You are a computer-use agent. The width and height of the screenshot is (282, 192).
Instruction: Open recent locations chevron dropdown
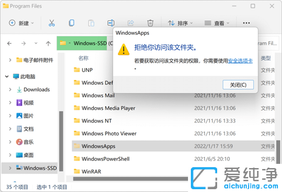(36, 43)
